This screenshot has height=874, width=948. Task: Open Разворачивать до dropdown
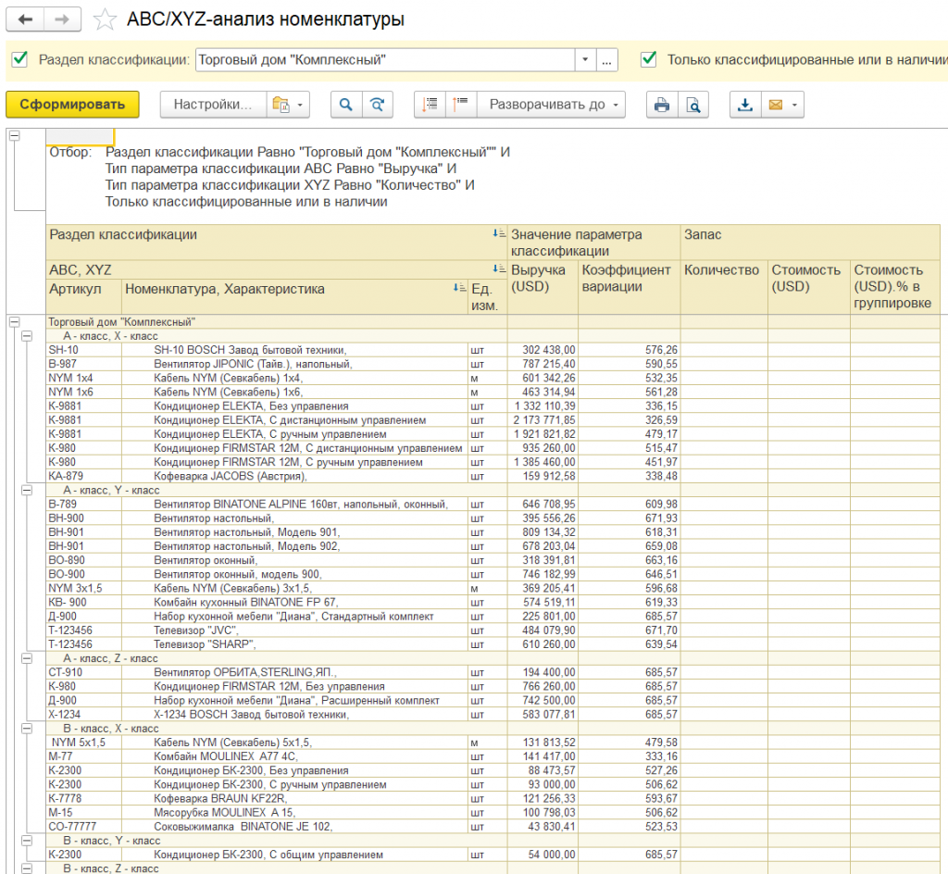(x=554, y=105)
